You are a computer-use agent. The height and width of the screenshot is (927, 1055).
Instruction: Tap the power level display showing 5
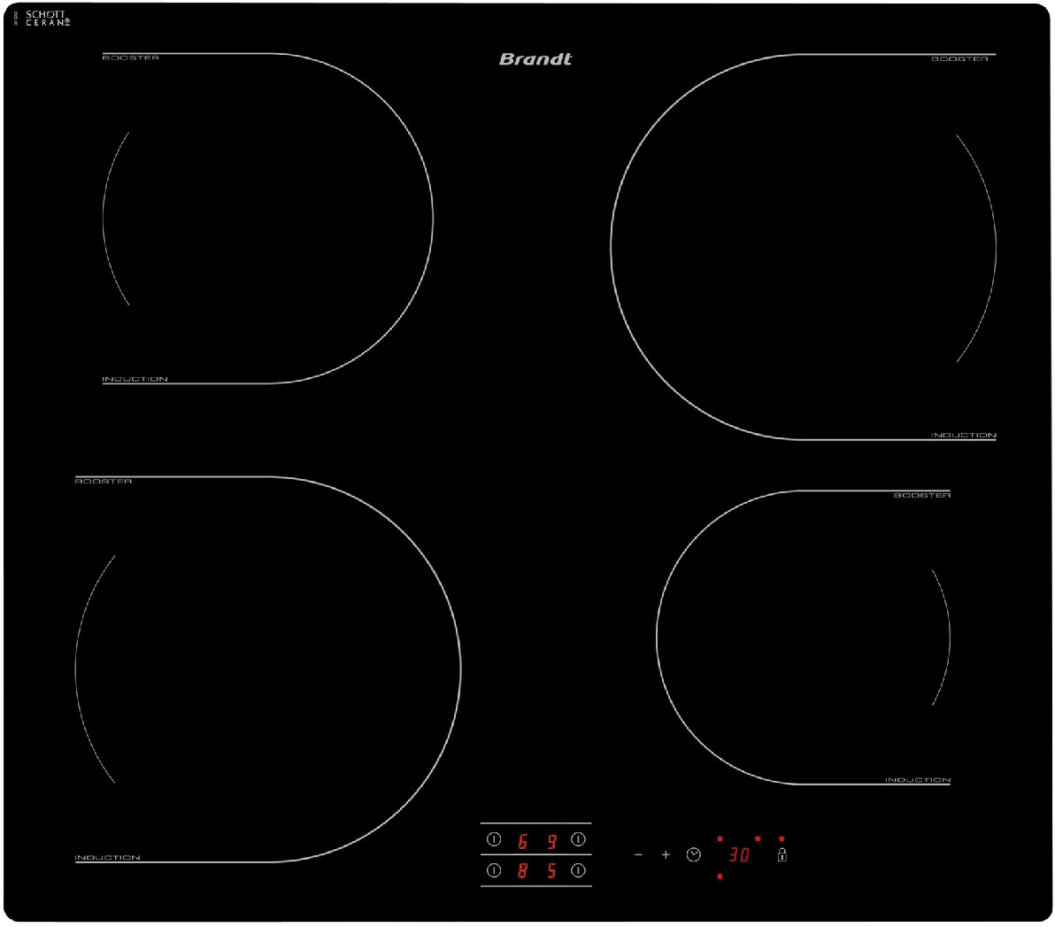pos(551,871)
